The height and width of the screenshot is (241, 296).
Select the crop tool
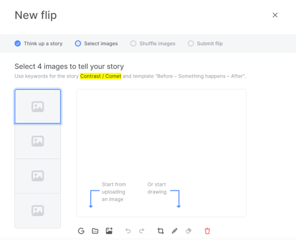click(161, 231)
